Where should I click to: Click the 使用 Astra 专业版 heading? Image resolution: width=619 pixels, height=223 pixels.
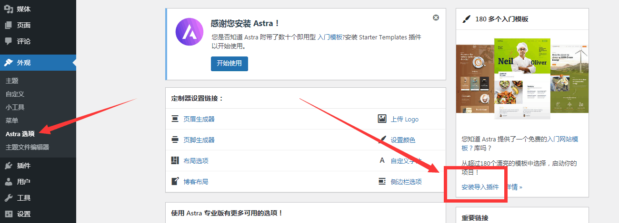227,214
